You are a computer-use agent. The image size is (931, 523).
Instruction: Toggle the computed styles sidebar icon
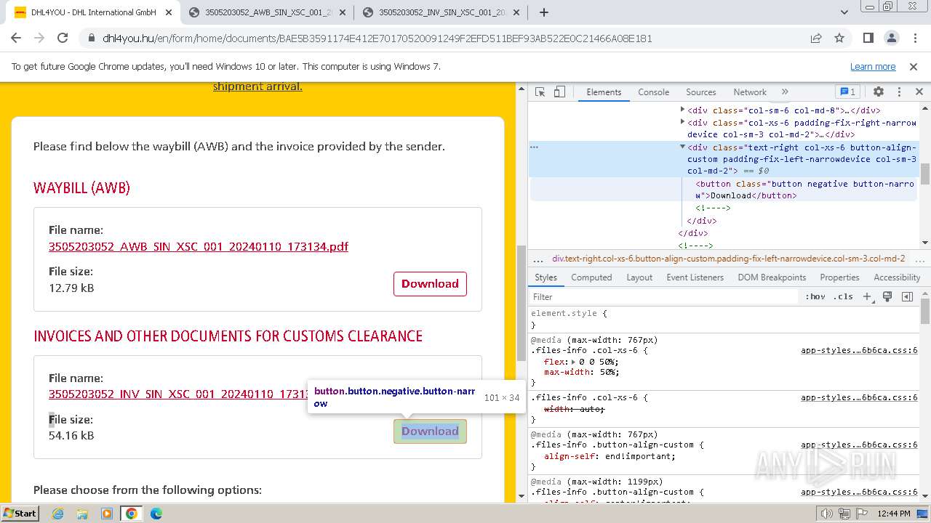tap(907, 297)
